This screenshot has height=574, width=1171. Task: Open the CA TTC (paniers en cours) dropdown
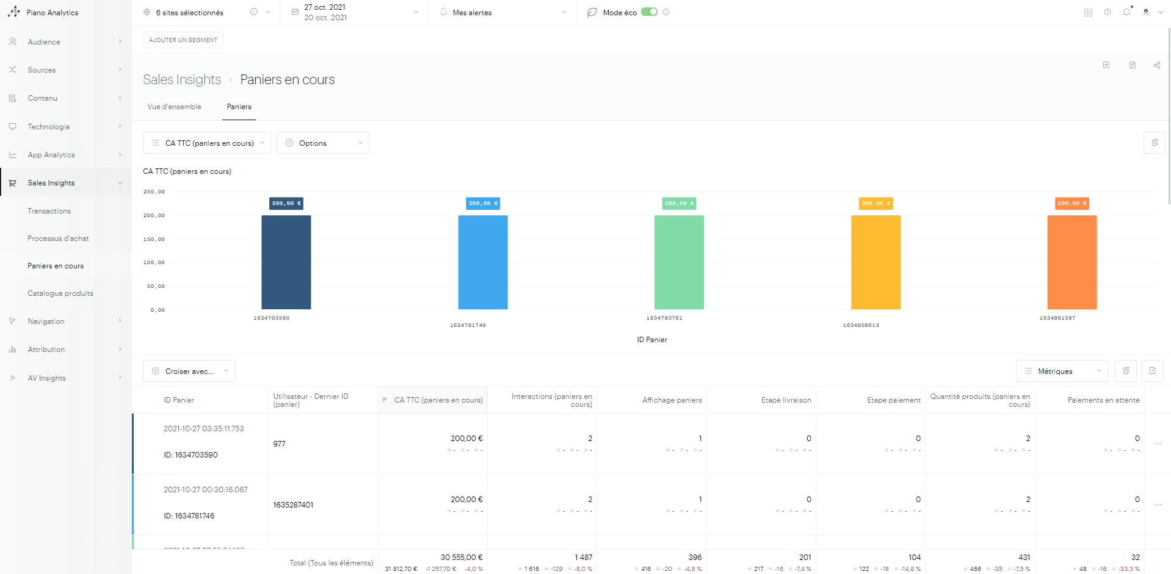207,143
